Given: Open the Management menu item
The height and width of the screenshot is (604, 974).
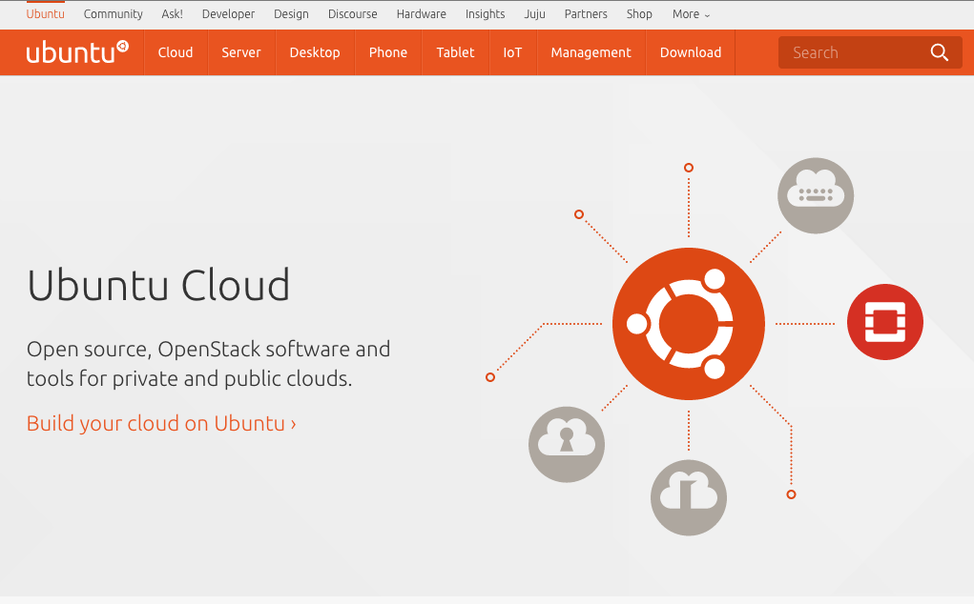Looking at the screenshot, I should click(x=591, y=52).
